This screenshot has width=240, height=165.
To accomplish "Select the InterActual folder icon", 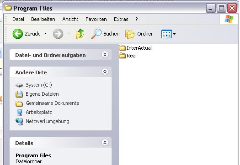I will pos(123,48).
